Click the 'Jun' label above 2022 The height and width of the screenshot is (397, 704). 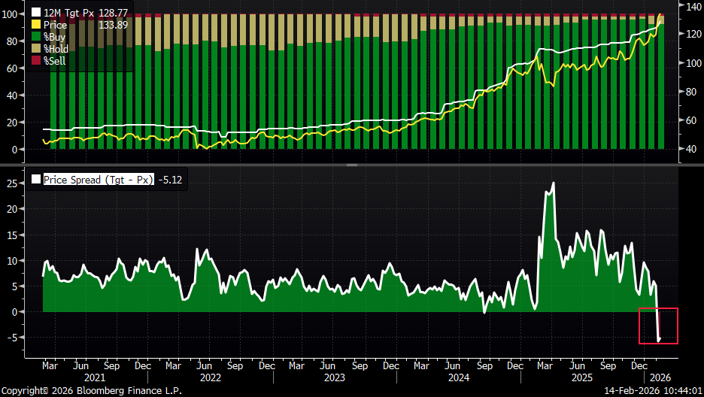click(205, 365)
